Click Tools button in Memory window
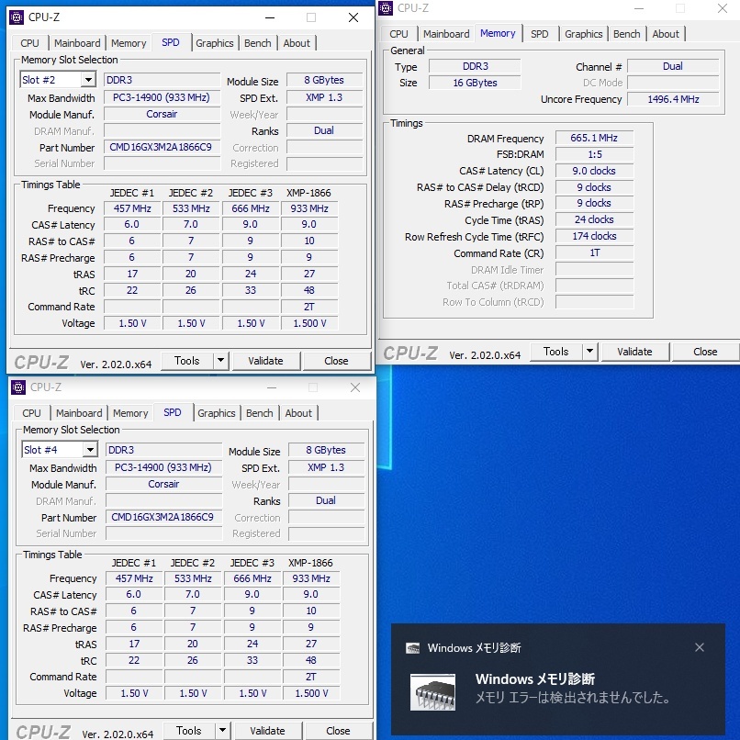This screenshot has height=740, width=740. tap(556, 351)
